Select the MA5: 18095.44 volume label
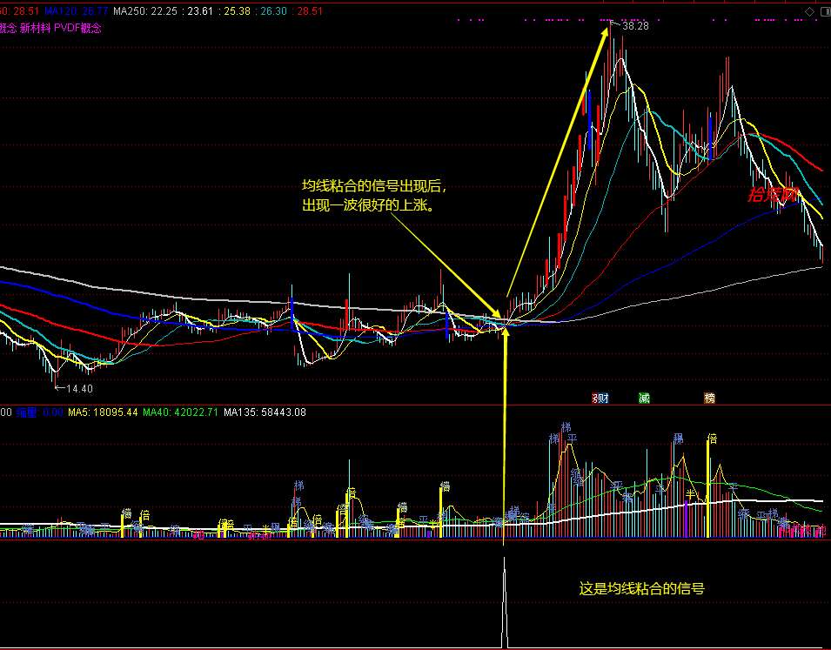Viewport: 831px width, 650px height. (103, 412)
